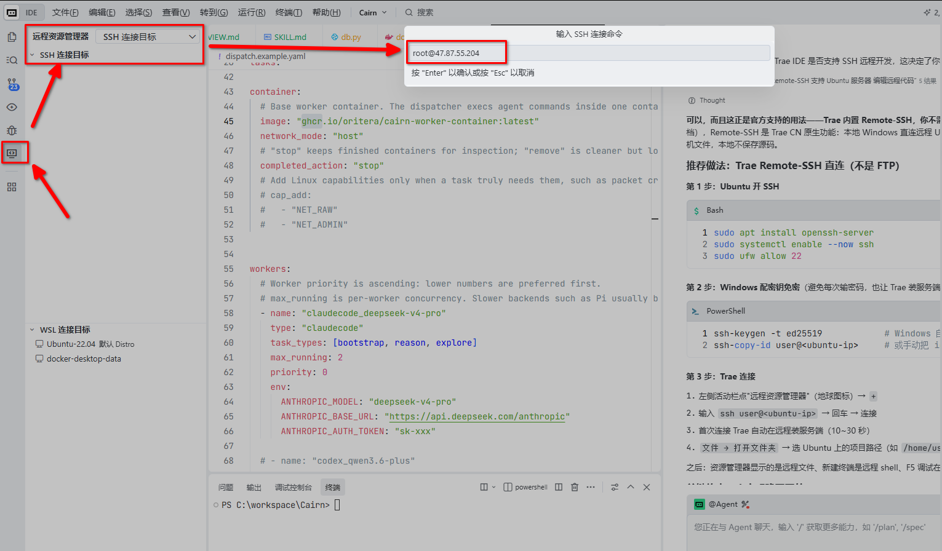The image size is (942, 551).
Task: Open the 问题 panel tab
Action: tap(226, 487)
